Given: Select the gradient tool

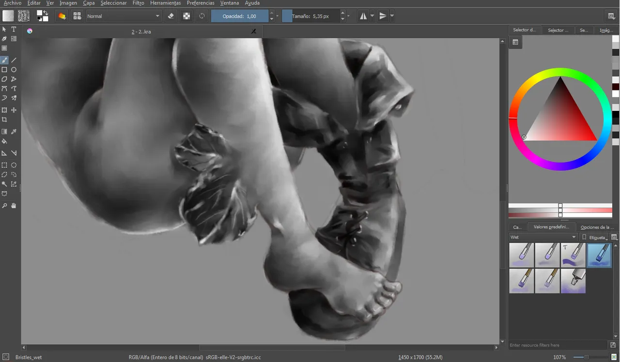Looking at the screenshot, I should click(x=4, y=132).
